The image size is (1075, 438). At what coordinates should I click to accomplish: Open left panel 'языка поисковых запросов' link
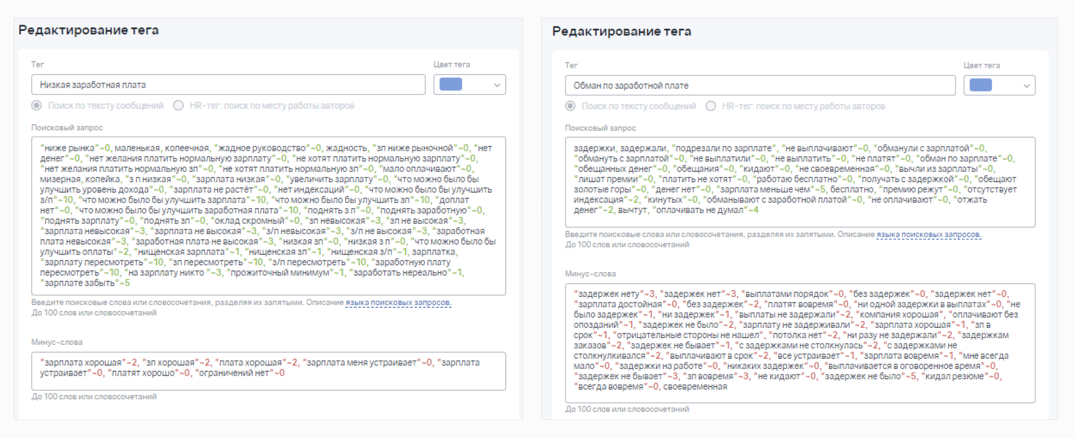[398, 303]
